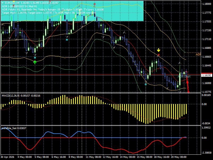Click the 12 May 16:00 time label
Viewport: 213px width, 160px height.
coord(110,157)
